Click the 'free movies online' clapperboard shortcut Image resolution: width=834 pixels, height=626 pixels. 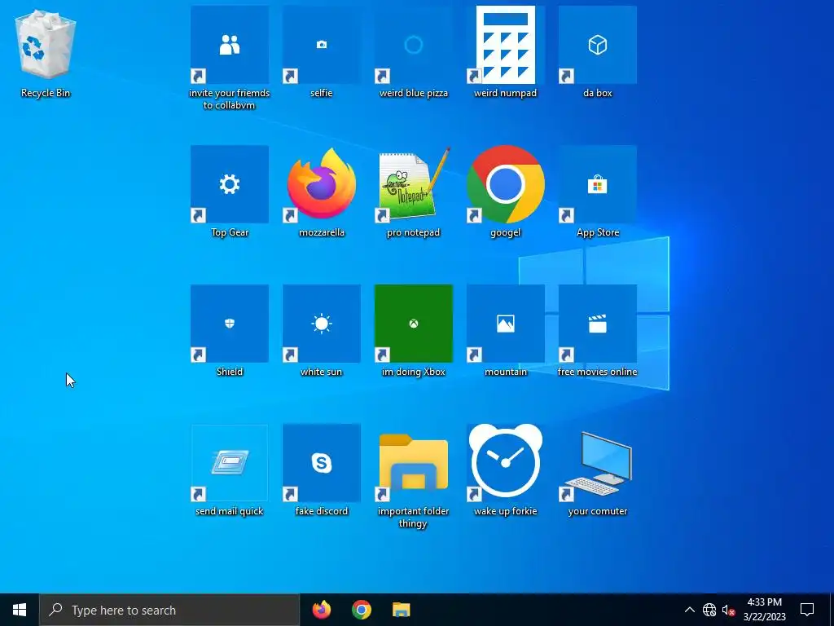point(597,330)
